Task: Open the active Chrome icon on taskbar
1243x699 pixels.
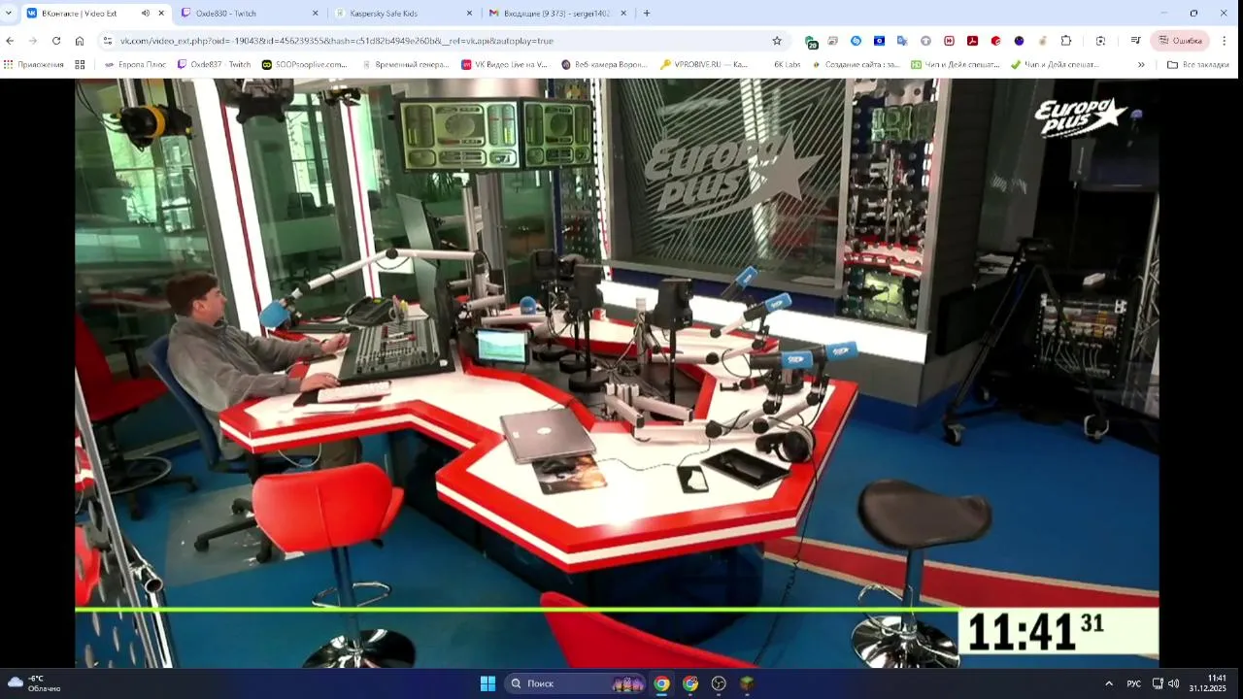Action: click(x=661, y=683)
